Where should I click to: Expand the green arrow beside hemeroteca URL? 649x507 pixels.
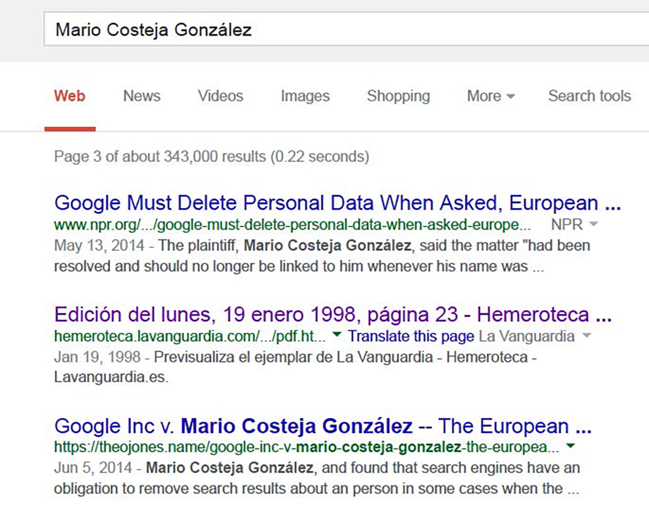coord(337,334)
